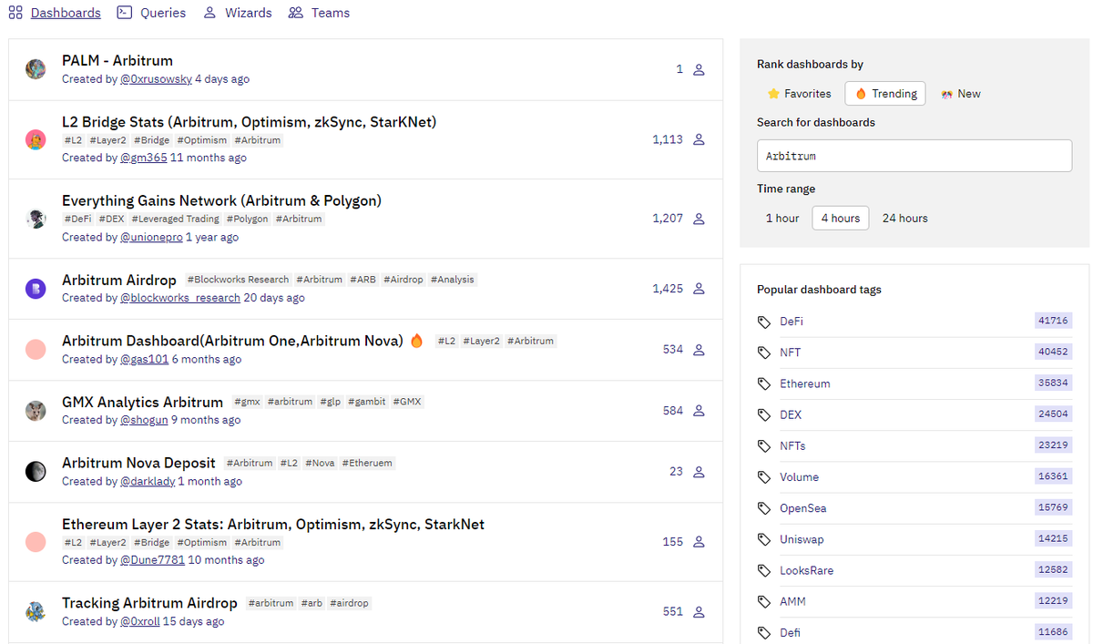
Task: Open Arbitrum Nova Deposit dashboard
Action: click(138, 463)
